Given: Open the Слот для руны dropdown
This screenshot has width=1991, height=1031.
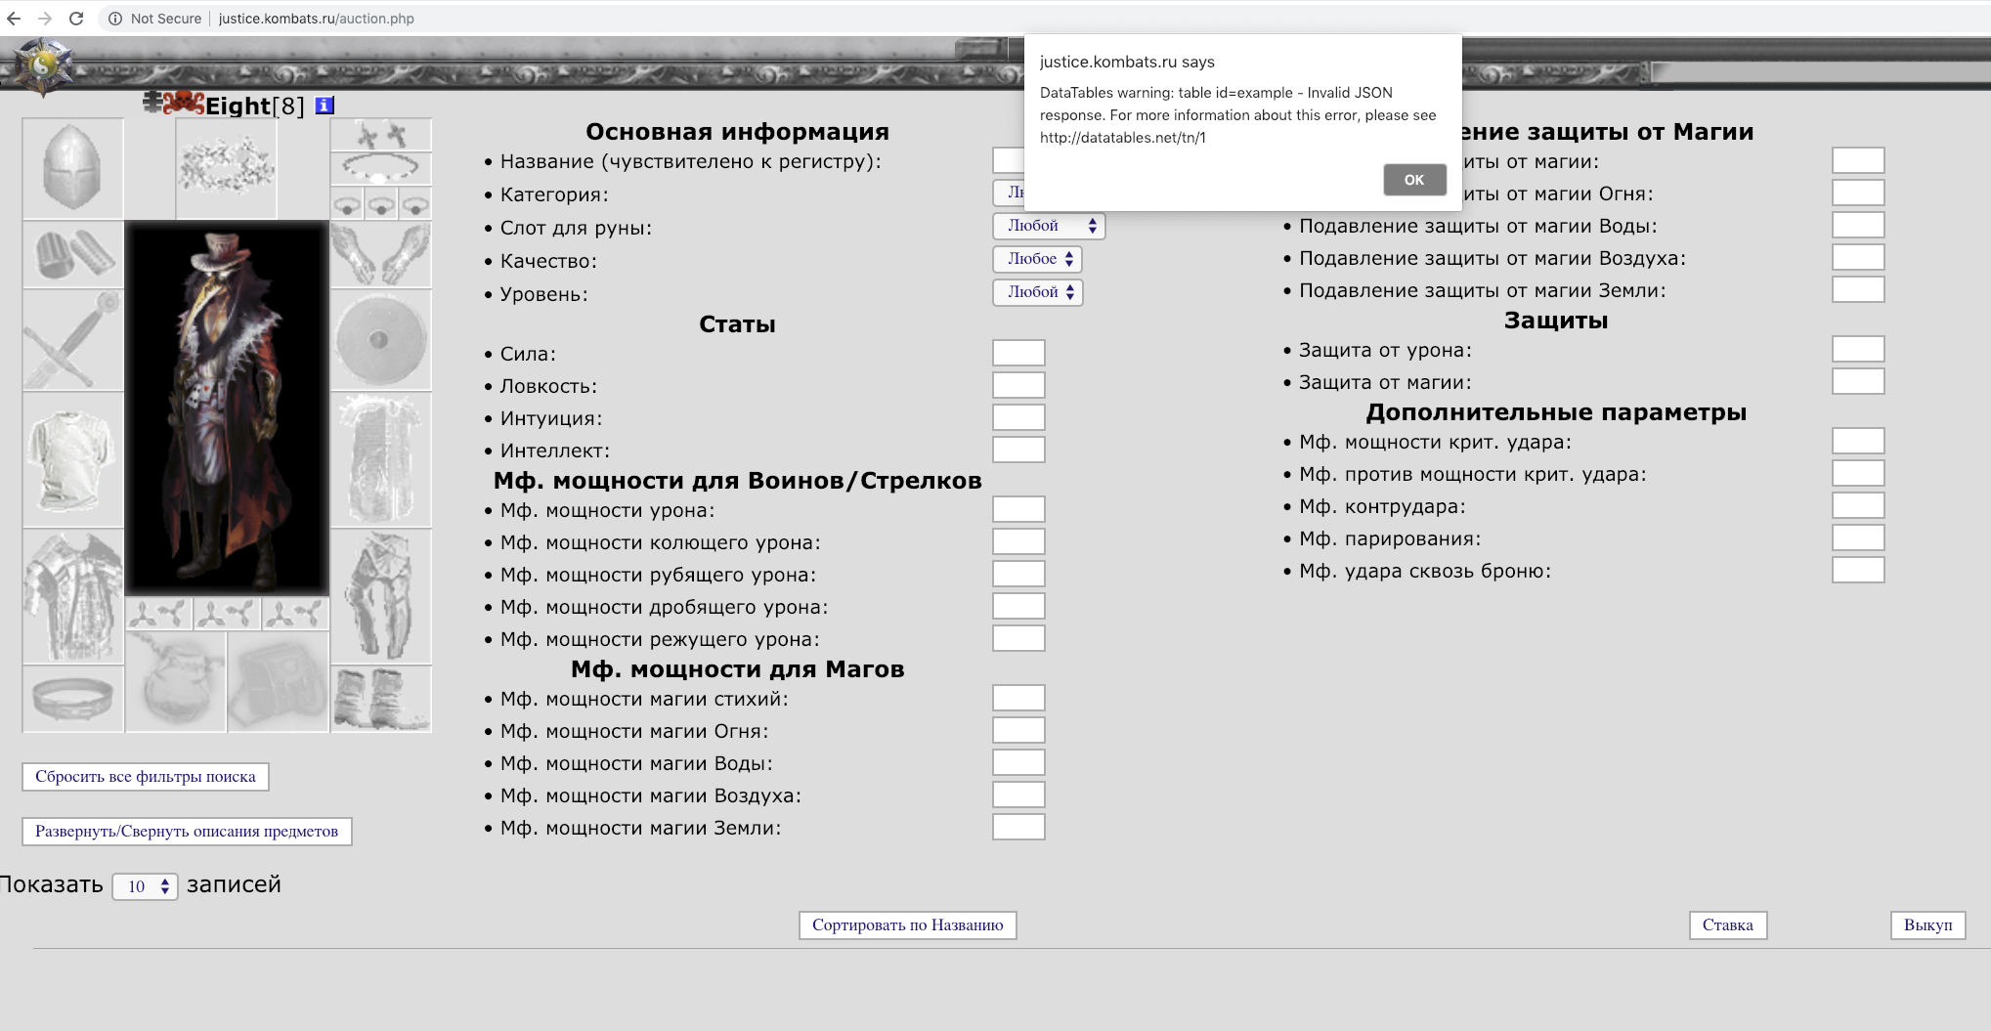Looking at the screenshot, I should pos(1049,226).
